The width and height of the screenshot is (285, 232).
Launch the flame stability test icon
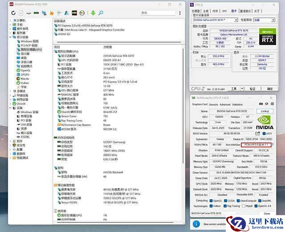(52, 13)
